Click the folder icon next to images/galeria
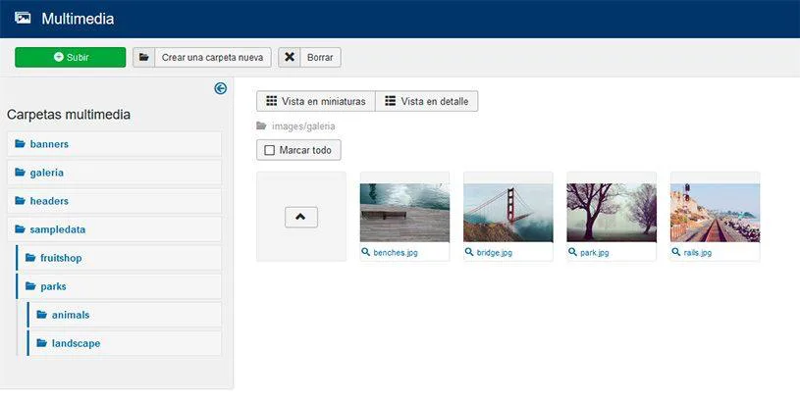800x403 pixels. [x=261, y=126]
